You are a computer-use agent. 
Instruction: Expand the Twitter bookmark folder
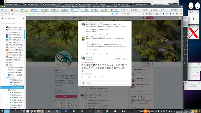(x=5, y=62)
